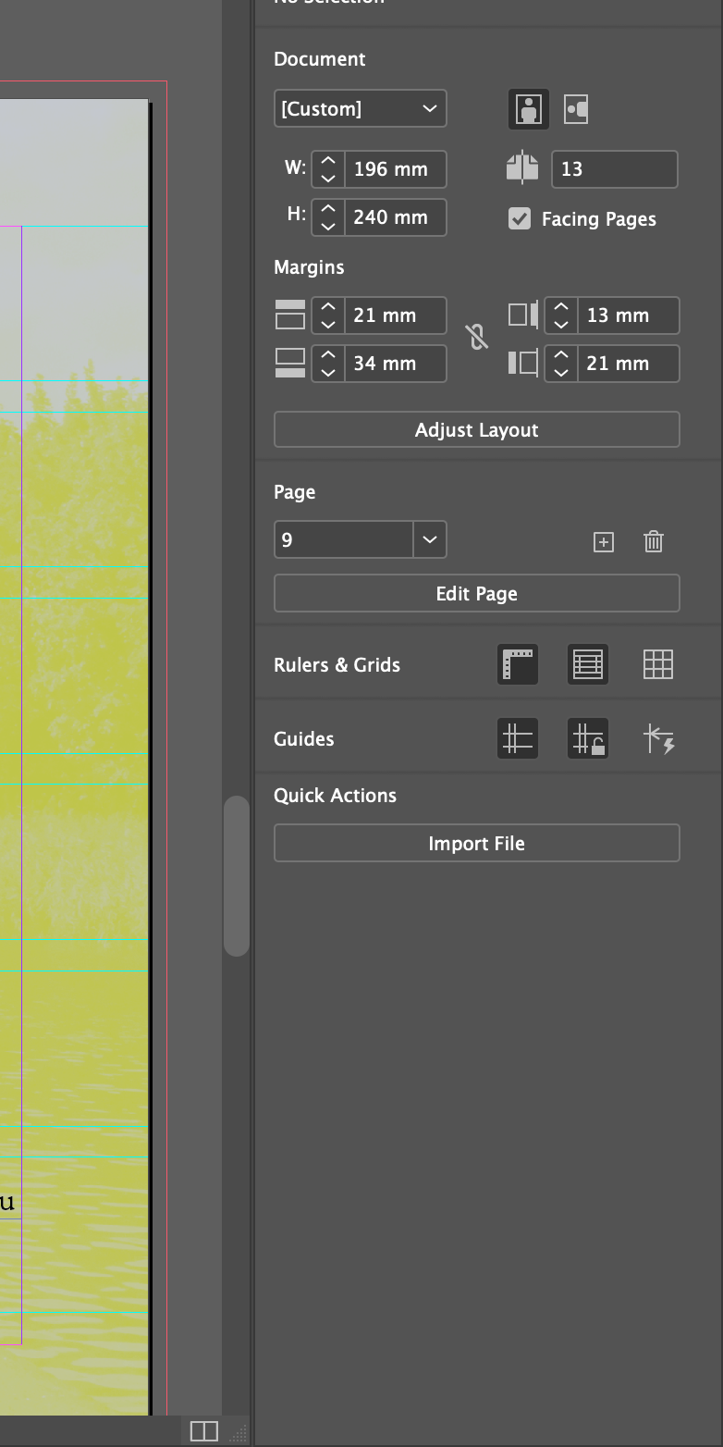Run the Import File quick action
The width and height of the screenshot is (723, 1447).
point(476,843)
